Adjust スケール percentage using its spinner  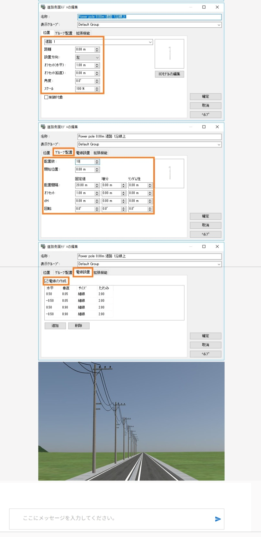[x=97, y=89]
